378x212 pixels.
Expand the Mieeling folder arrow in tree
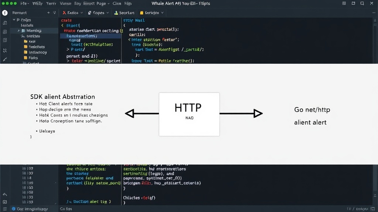click(18, 31)
